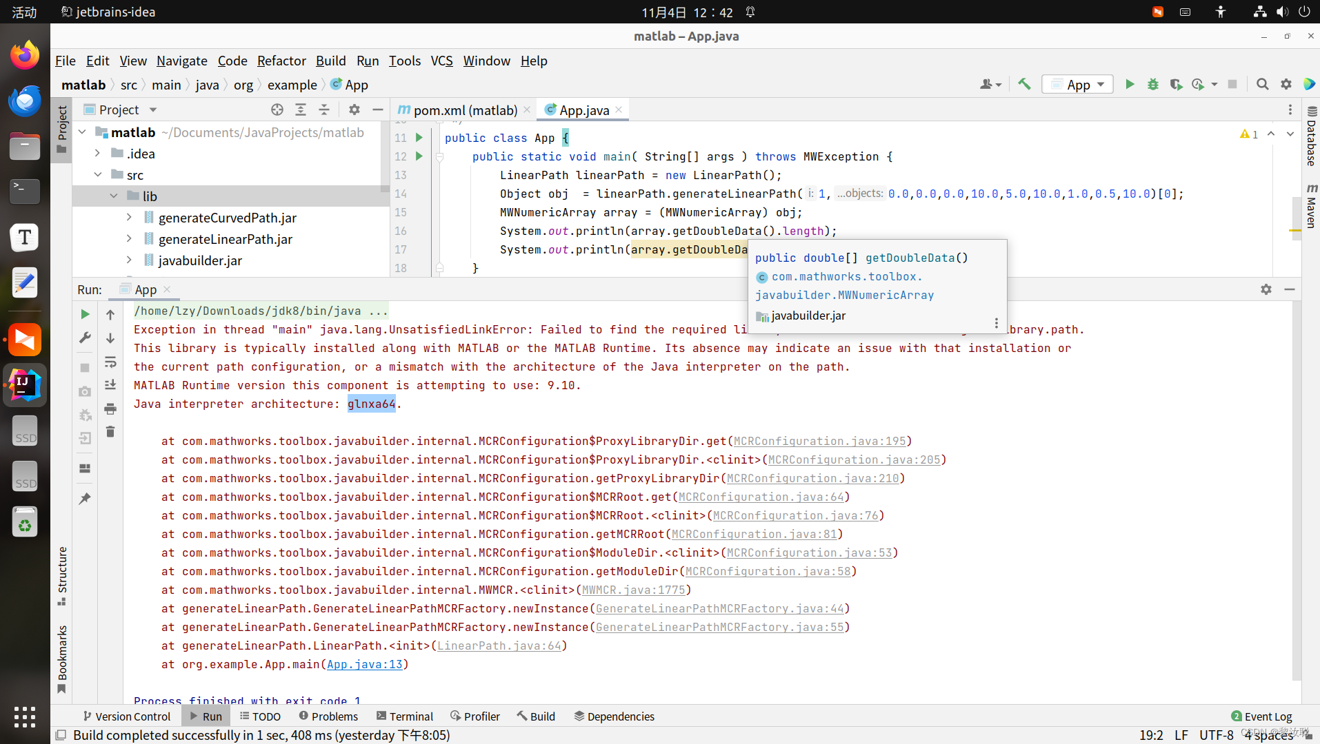Screen dimensions: 1320x744
Task: Close the App.java editor tab
Action: pos(619,110)
